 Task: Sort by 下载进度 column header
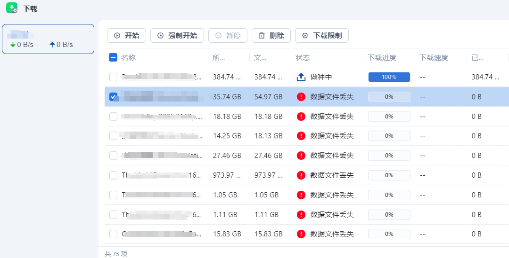point(382,58)
